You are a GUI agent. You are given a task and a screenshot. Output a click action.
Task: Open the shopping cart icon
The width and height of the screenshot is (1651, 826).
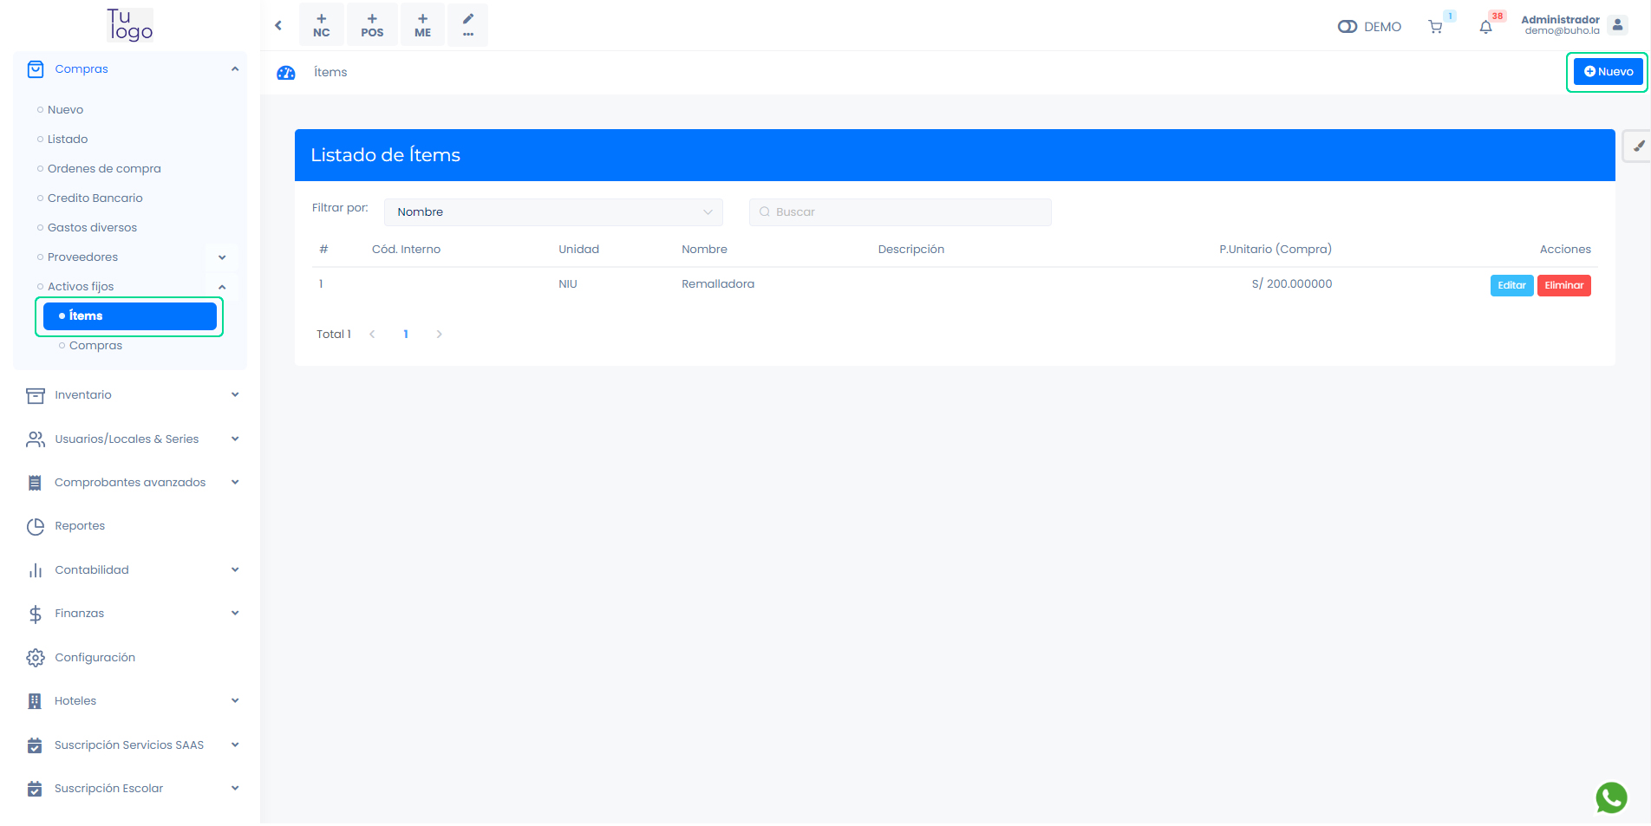pyautogui.click(x=1435, y=27)
